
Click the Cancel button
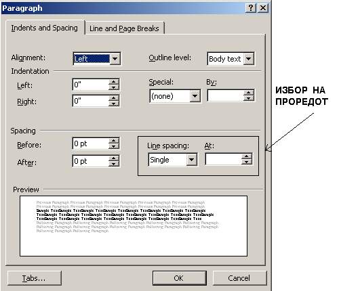coord(239,278)
